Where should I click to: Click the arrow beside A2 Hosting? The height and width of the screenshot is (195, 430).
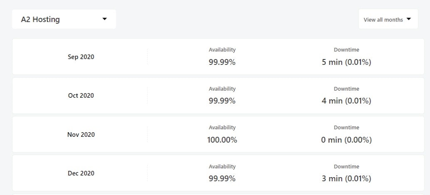coord(104,19)
